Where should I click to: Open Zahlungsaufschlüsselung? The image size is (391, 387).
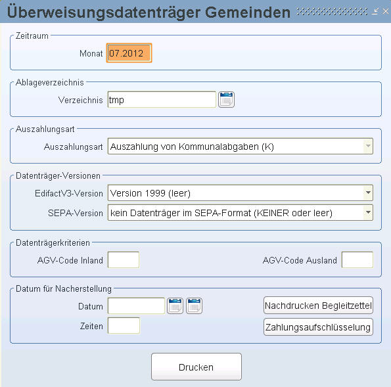pyautogui.click(x=318, y=327)
